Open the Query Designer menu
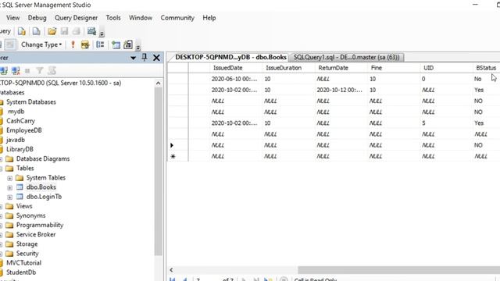The width and height of the screenshot is (500, 281). [x=77, y=18]
